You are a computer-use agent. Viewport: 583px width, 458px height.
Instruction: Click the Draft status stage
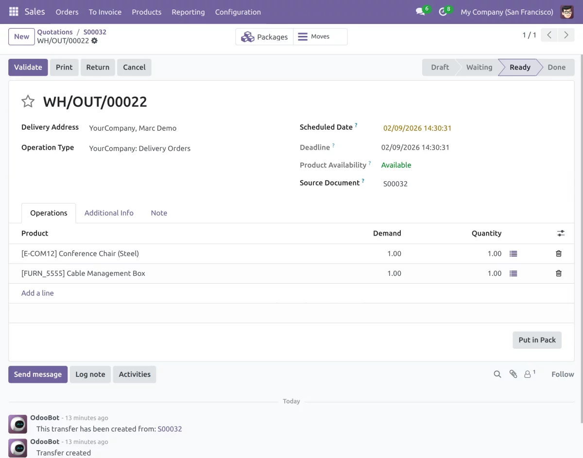point(440,67)
